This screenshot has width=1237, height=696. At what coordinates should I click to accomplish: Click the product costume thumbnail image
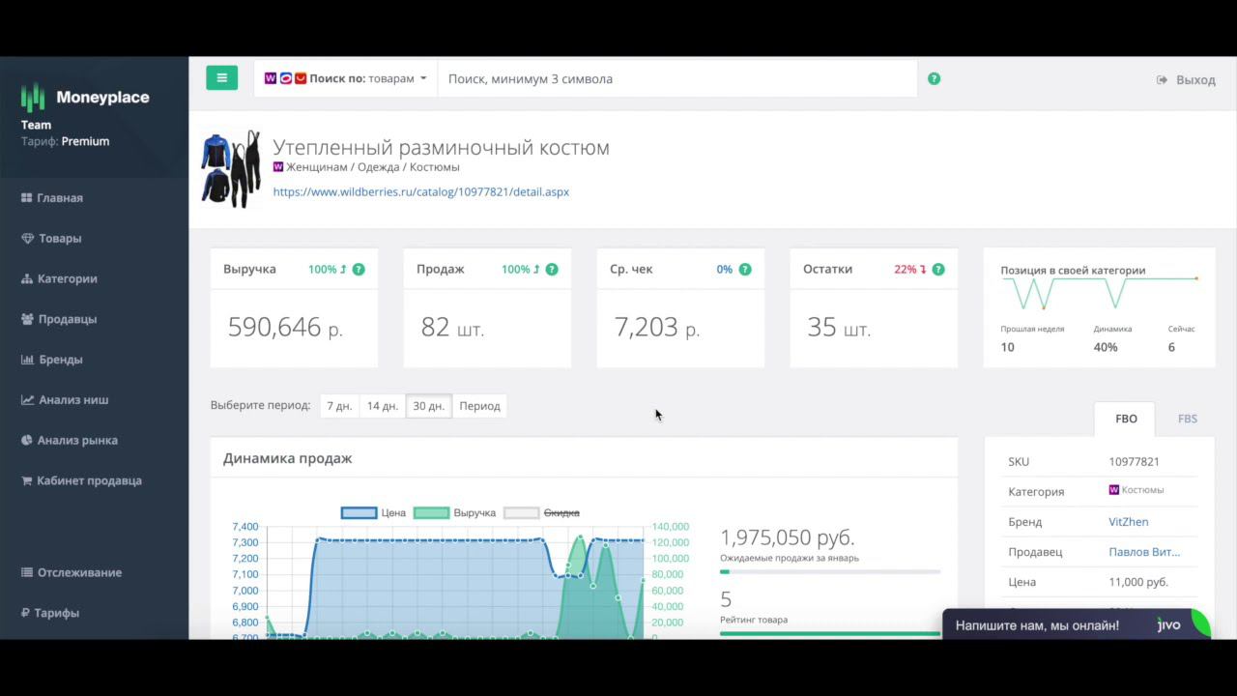tap(231, 169)
